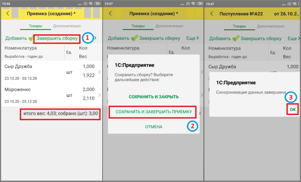Tap Wi-Fi status icon in first screen
301x182 pixels.
(91, 4)
